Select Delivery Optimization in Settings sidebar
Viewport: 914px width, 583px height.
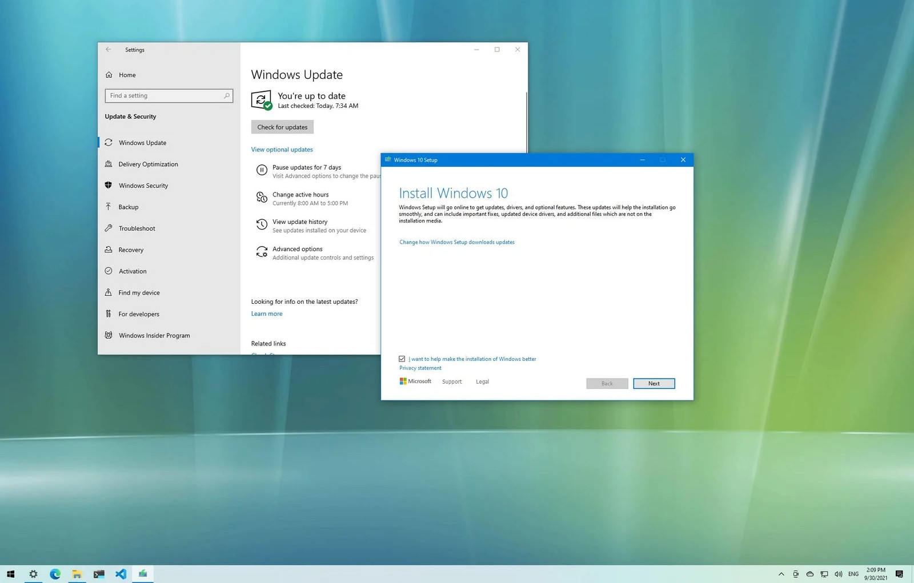point(149,164)
